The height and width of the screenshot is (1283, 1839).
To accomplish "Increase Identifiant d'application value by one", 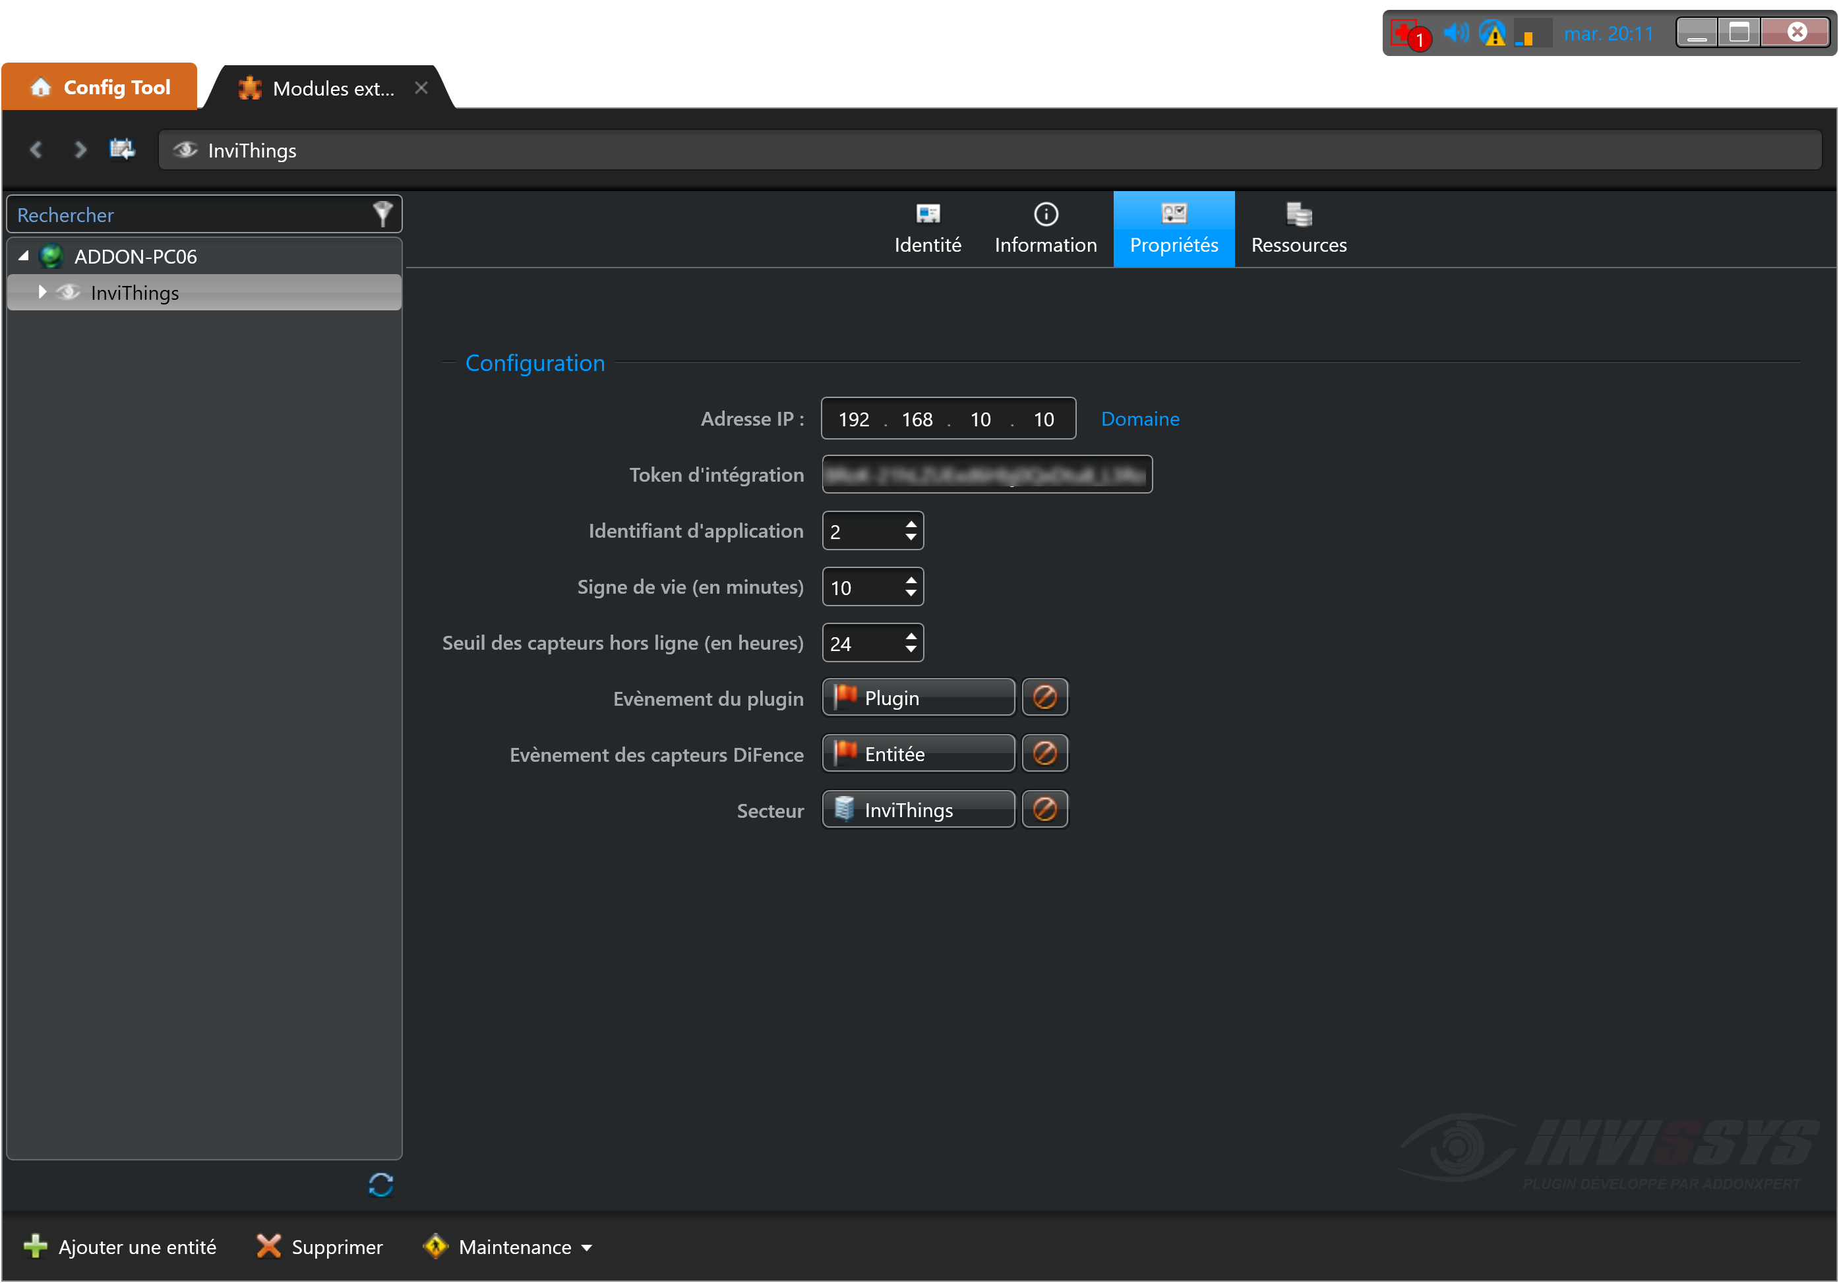I will (x=911, y=525).
